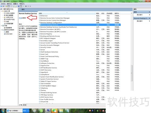Select the Remote Registry service row
Image resolution: width=151 pixels, height=113 pixels.
pos(80,34)
